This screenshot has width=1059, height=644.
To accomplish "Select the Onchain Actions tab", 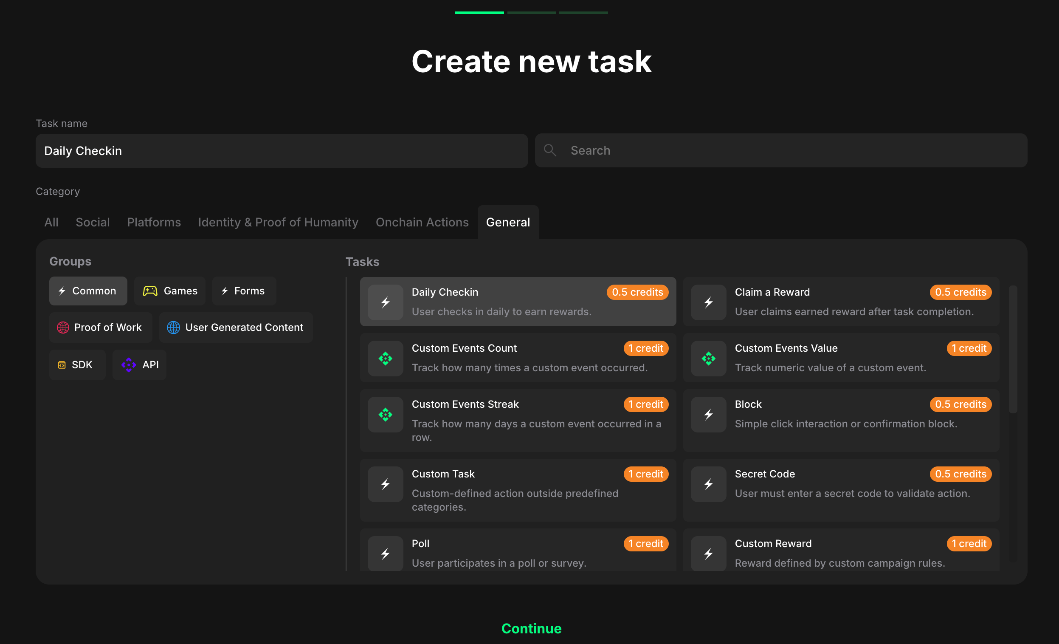I will pos(422,222).
